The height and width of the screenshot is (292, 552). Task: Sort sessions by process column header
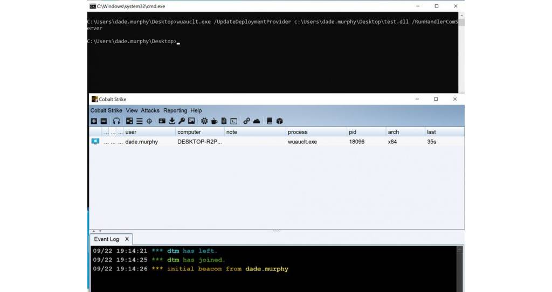(x=316, y=132)
